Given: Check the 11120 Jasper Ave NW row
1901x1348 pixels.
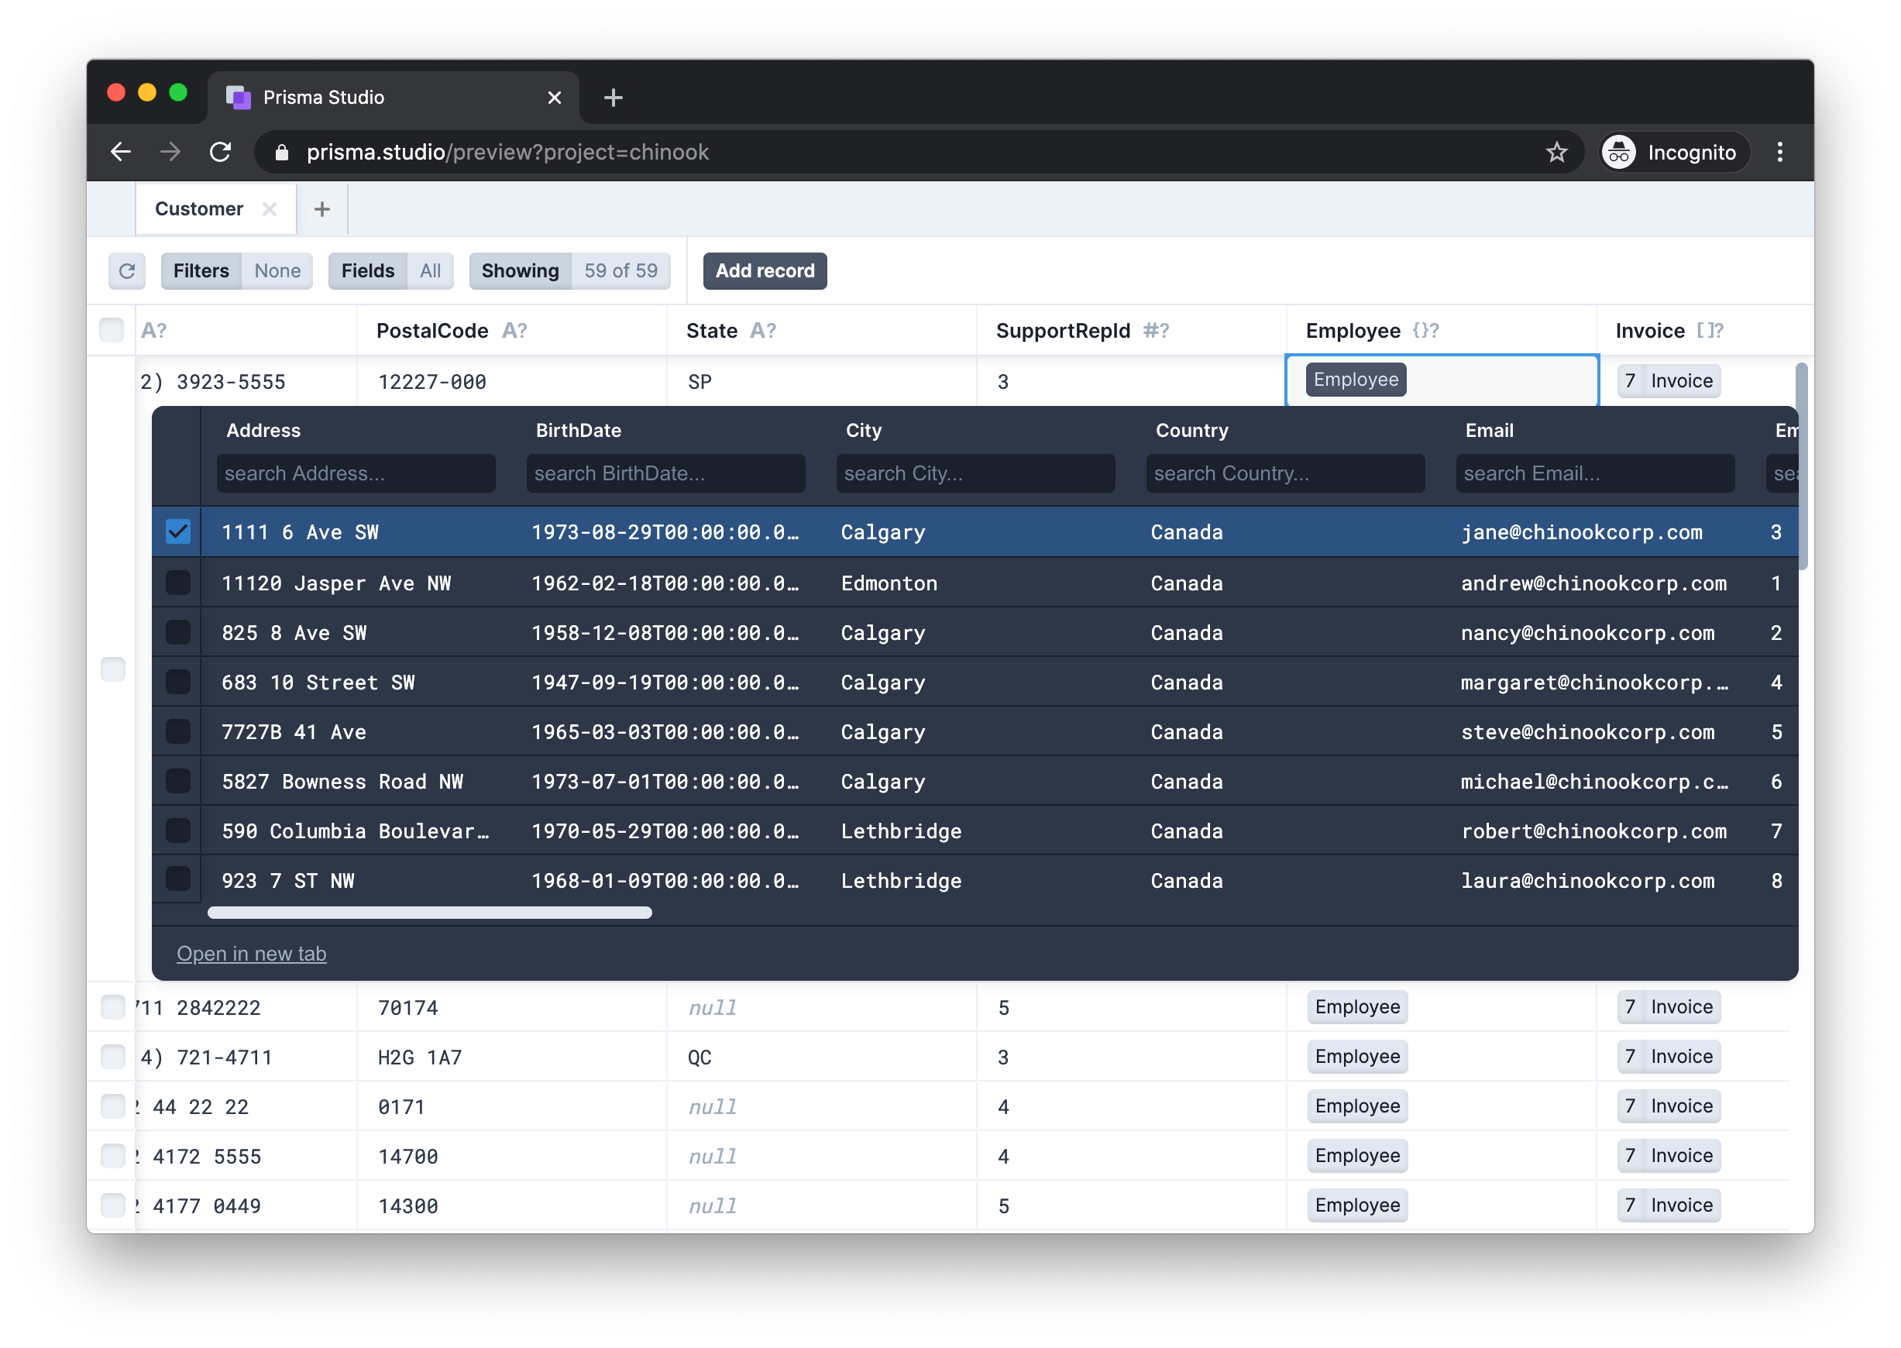Looking at the screenshot, I should 177,583.
